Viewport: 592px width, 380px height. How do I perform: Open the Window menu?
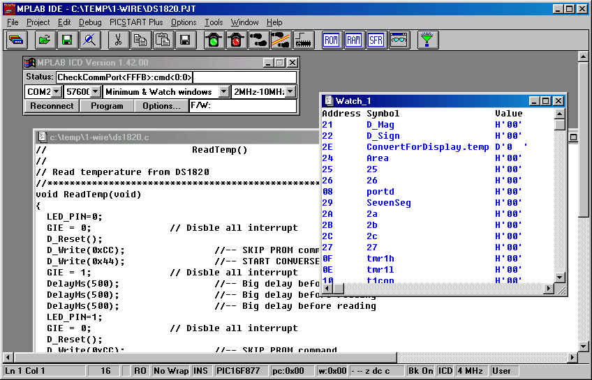244,22
